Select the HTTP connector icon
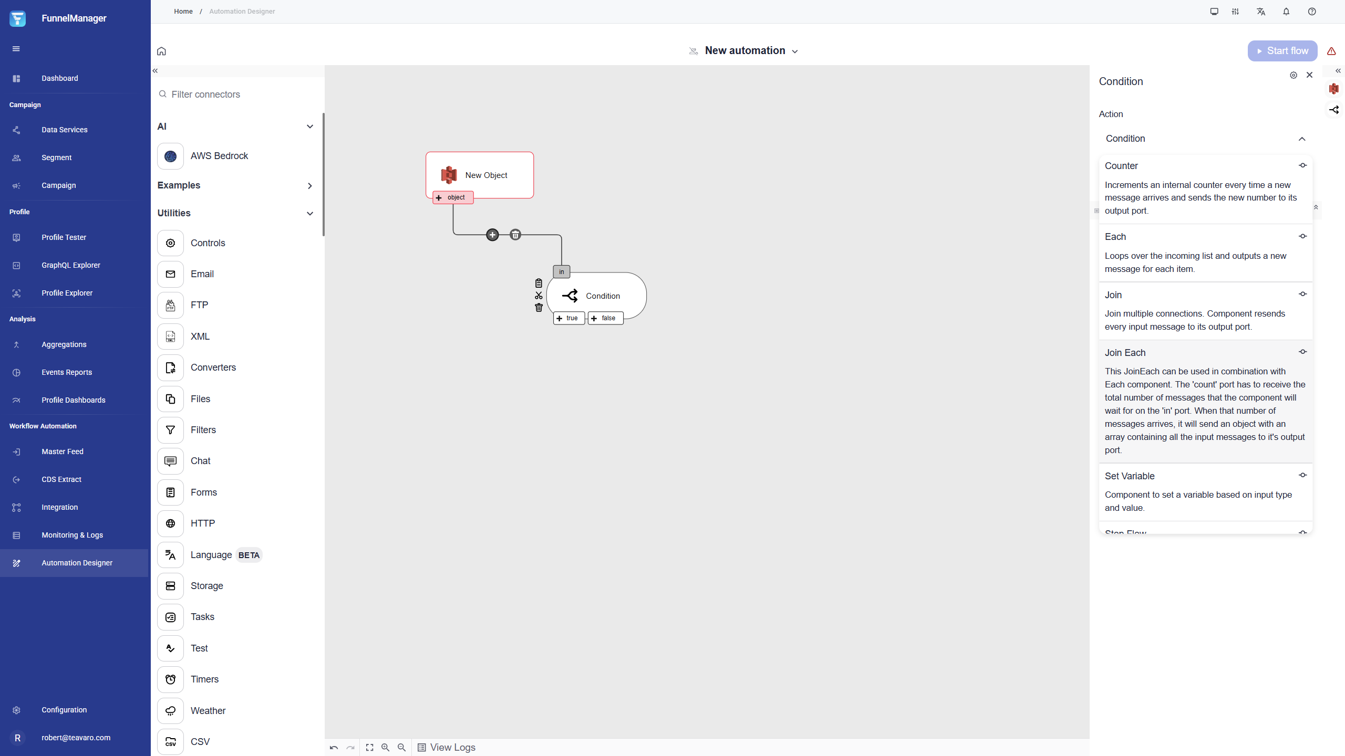Image resolution: width=1345 pixels, height=756 pixels. pos(170,523)
